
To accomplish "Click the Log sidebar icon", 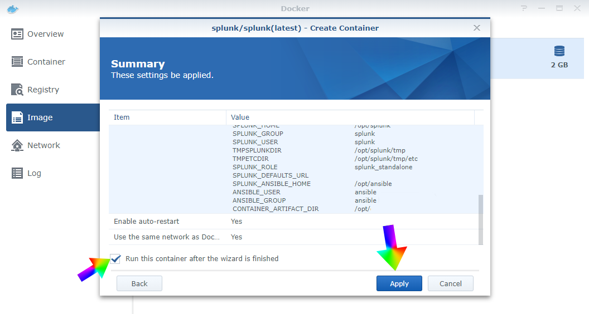I will coord(17,173).
